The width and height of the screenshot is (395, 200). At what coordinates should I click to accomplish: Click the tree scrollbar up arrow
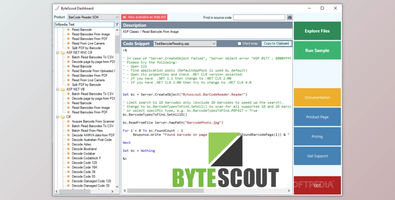click(117, 30)
